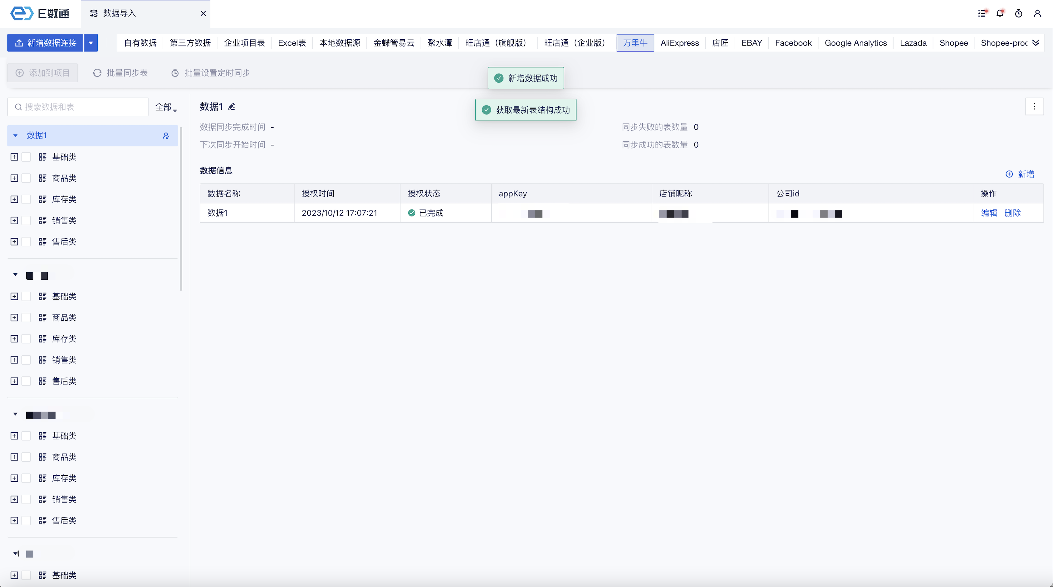Viewport: 1053px width, 587px height.
Task: Check the first 销售类 checkbox under 数据1
Action: [x=26, y=221]
